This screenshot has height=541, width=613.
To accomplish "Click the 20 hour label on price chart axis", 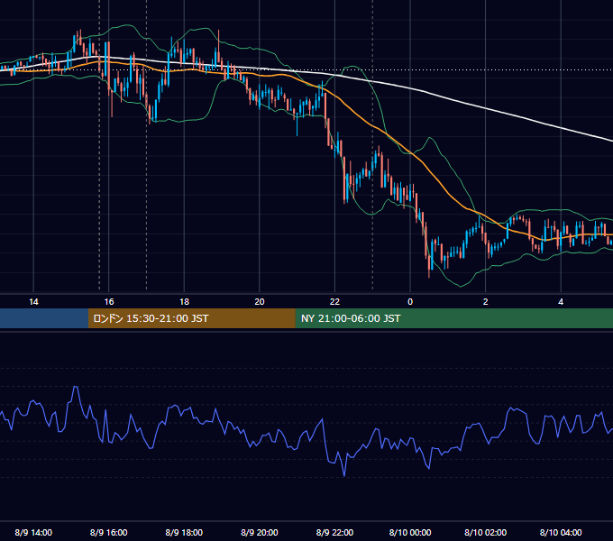I will (x=260, y=302).
